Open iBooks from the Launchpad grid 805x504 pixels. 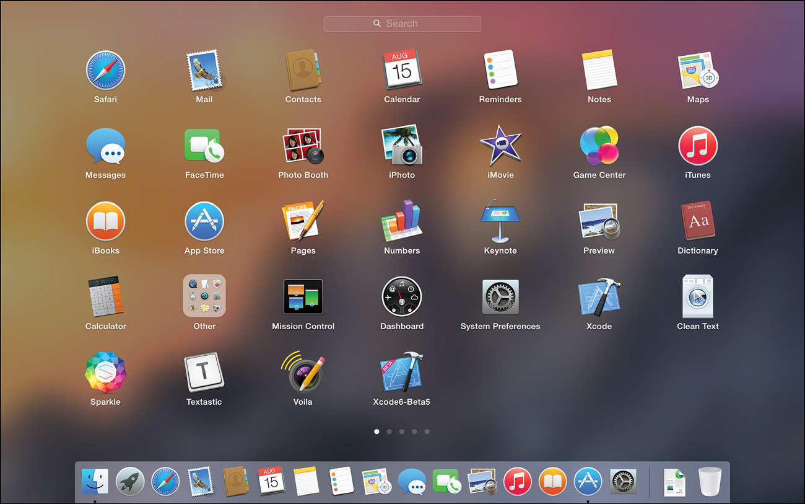[105, 221]
